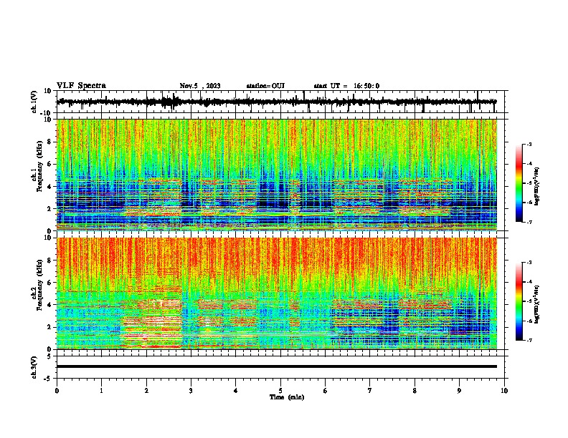Click the ch.1 spectrogram panel
Viewport: 568px width, 438px height.
point(277,175)
